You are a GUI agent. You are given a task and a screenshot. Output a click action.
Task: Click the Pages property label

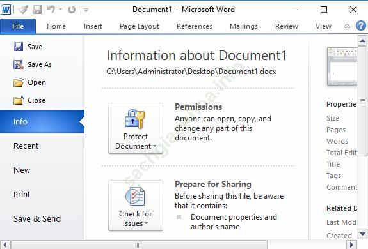click(336, 130)
